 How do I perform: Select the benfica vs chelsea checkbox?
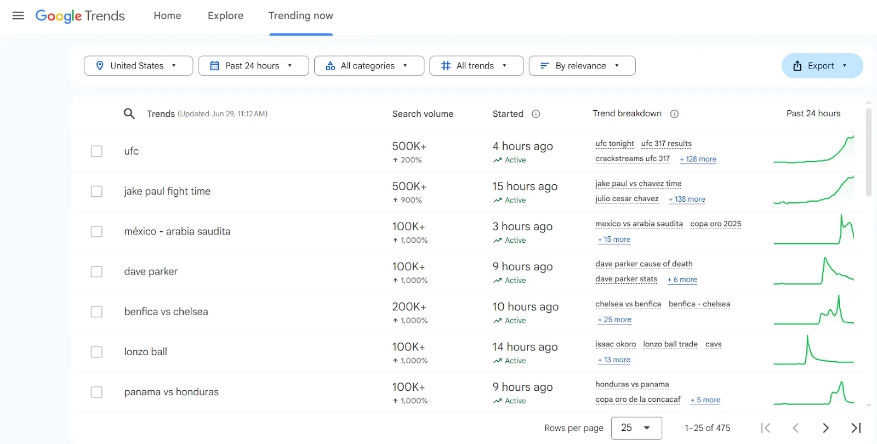[x=96, y=312]
